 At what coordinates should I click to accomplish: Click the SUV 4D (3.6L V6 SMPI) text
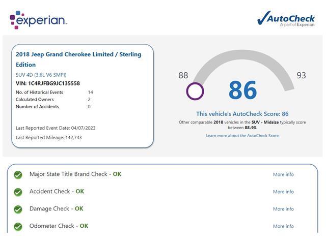click(41, 75)
